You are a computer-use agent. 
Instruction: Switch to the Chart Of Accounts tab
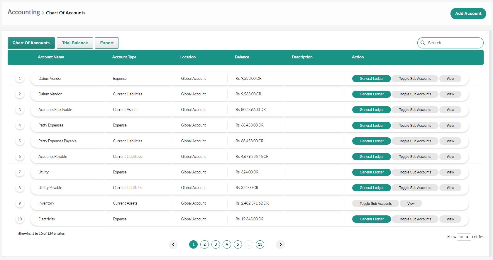(x=31, y=43)
